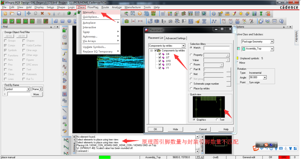Screen dimensions: 301x159
Task: Expand the Via Arrays submenu
Action: click(x=101, y=41)
